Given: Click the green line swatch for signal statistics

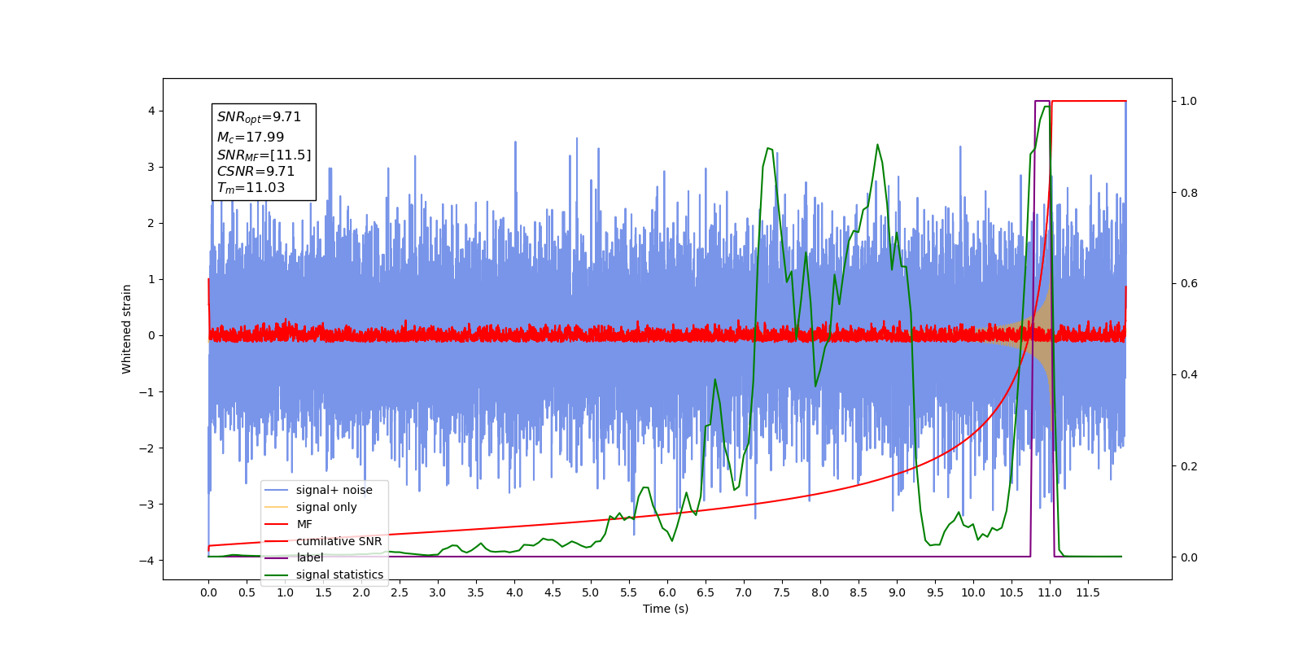Looking at the screenshot, I should point(277,575).
